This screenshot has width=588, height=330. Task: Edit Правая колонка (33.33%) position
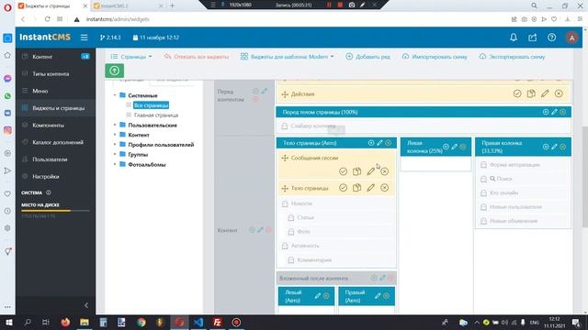click(554, 147)
